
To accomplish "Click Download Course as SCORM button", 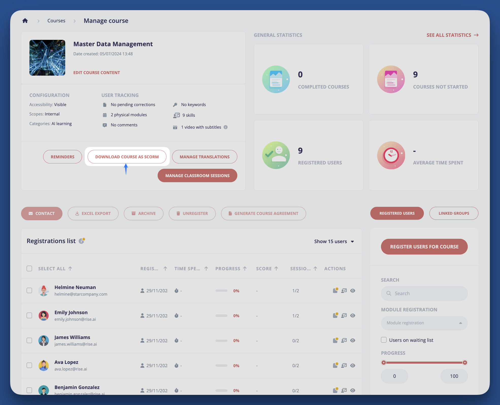I will (127, 157).
